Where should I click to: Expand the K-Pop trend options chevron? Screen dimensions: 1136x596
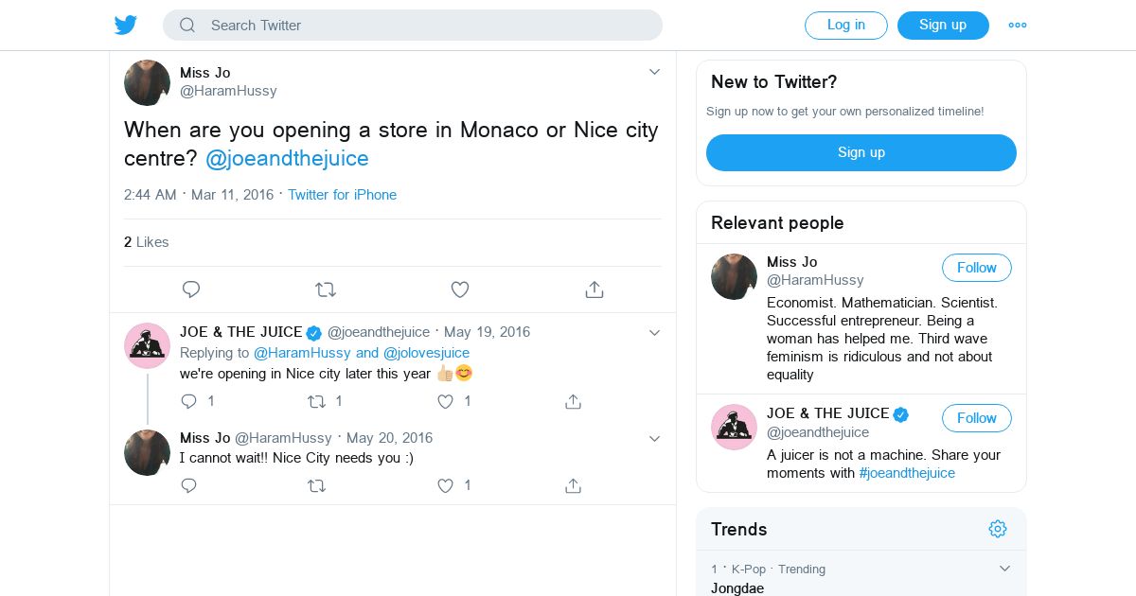pos(1004,569)
